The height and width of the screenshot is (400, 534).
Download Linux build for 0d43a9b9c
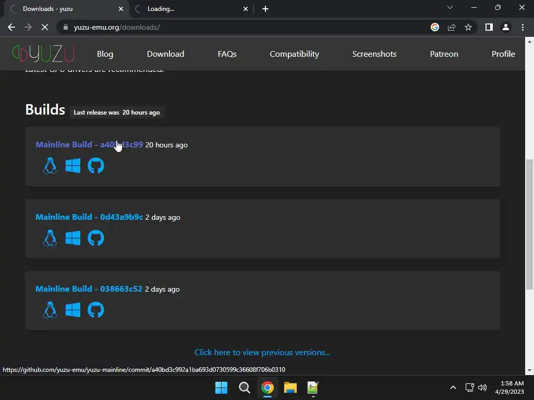50,238
